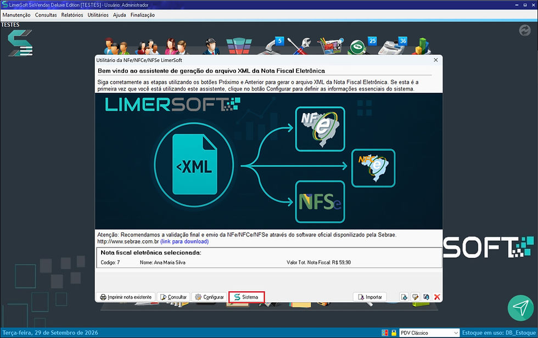Click the 'Nome: Ana Maria Silva' text
This screenshot has height=338, width=538.
click(x=162, y=263)
